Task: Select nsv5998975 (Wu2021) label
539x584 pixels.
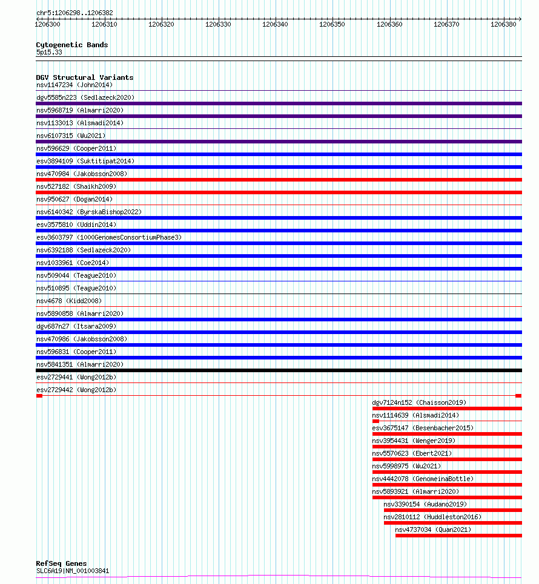Action: tap(407, 466)
